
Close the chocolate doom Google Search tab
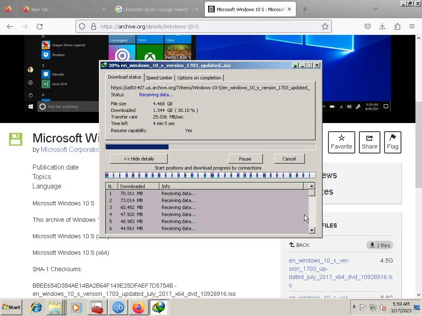pos(197,9)
